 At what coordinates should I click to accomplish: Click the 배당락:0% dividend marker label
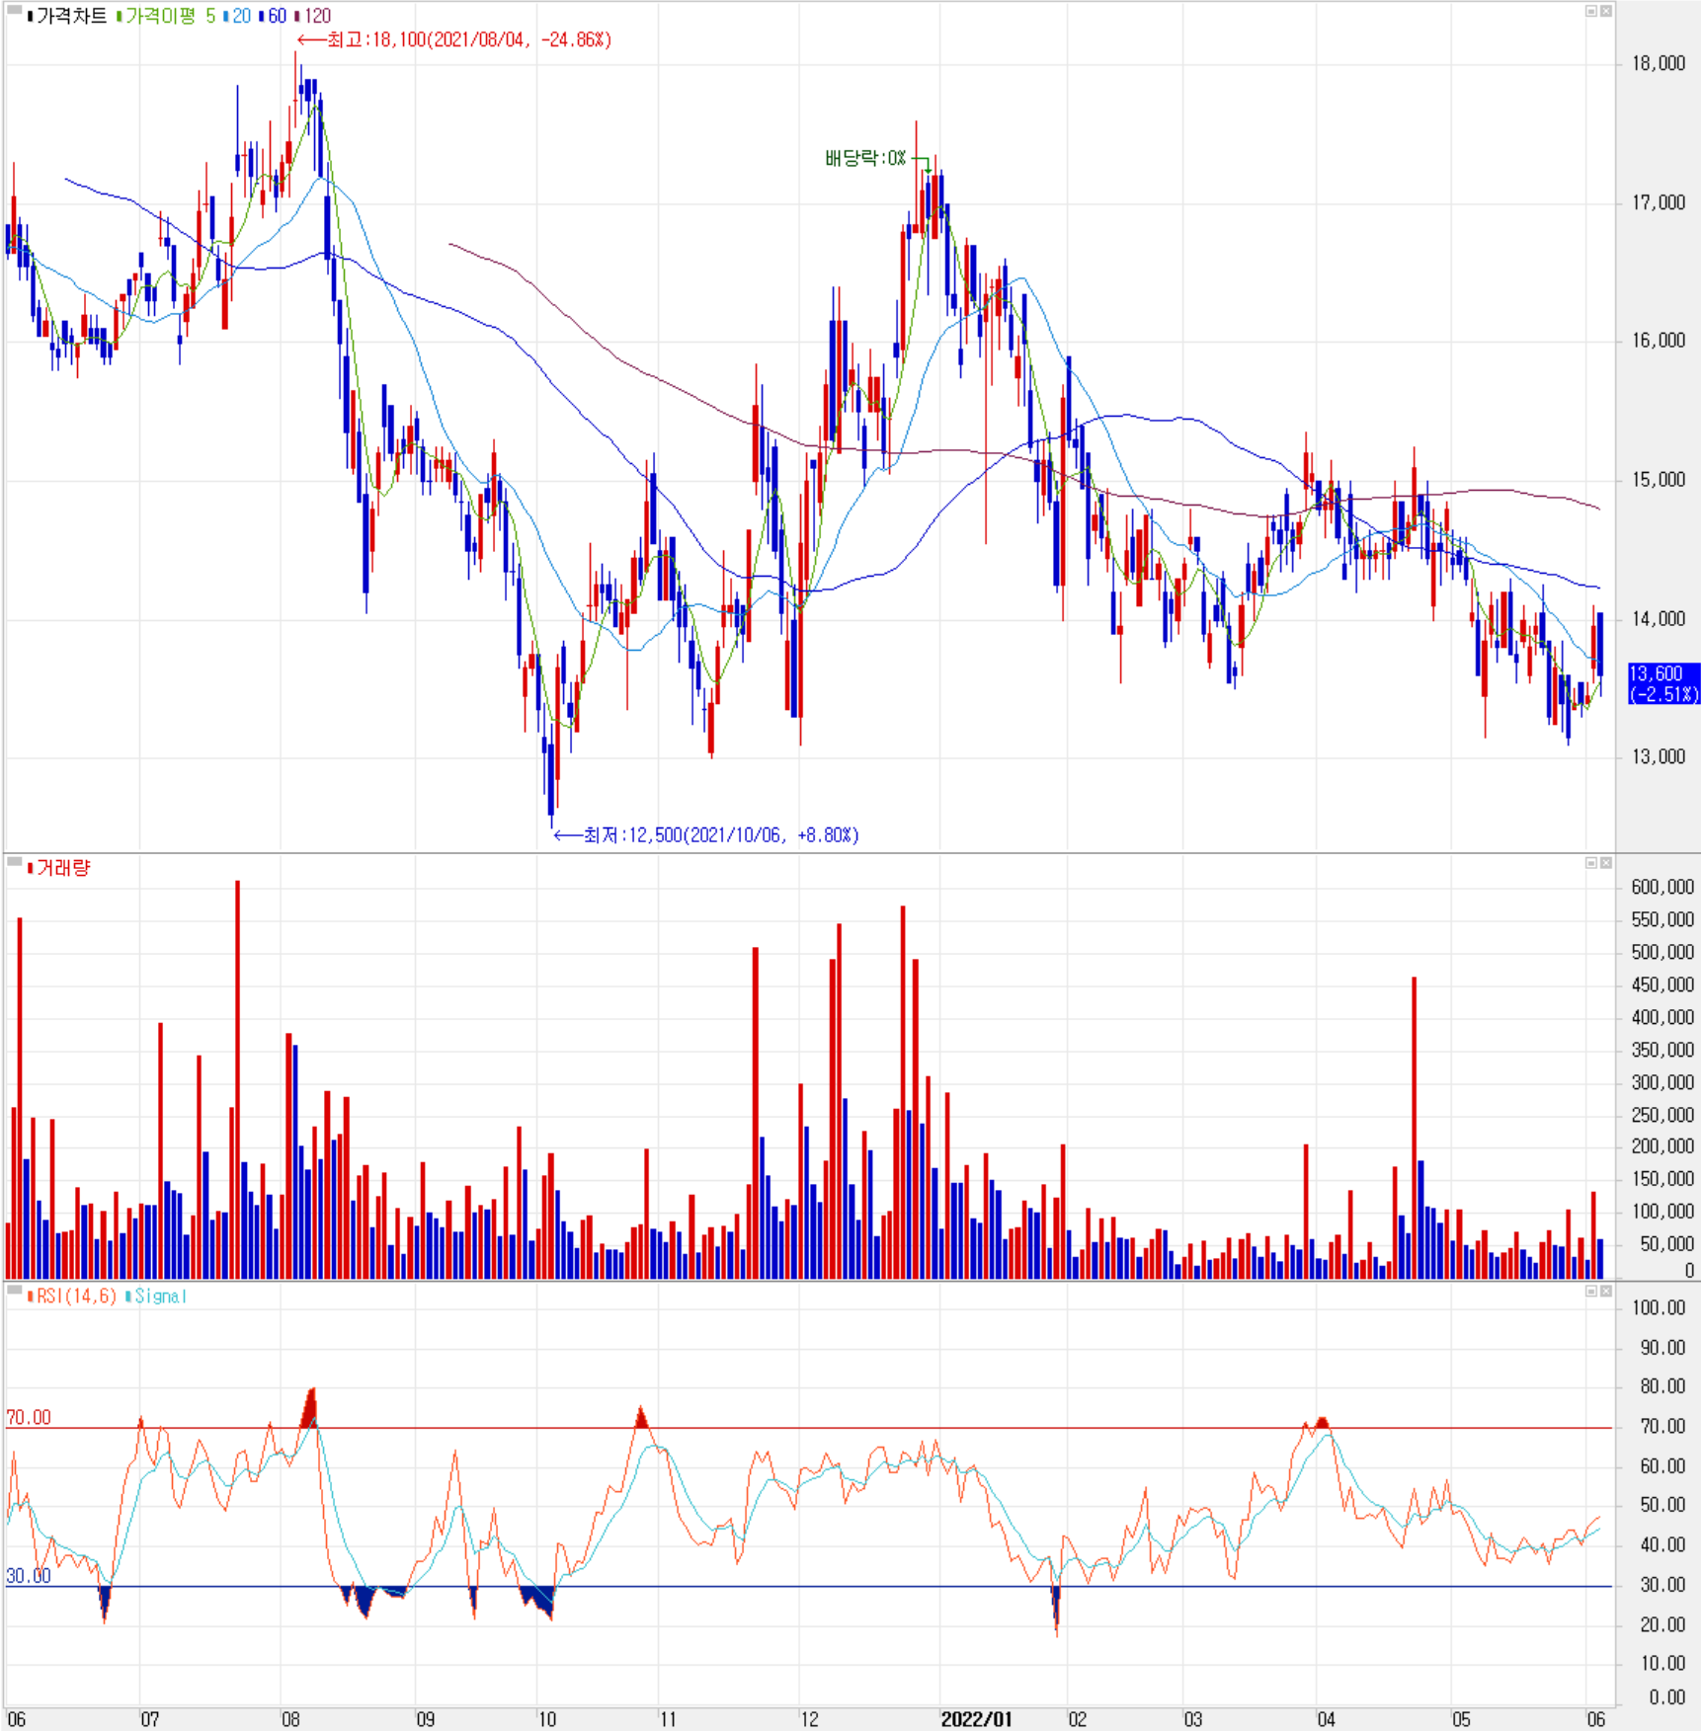[x=866, y=158]
